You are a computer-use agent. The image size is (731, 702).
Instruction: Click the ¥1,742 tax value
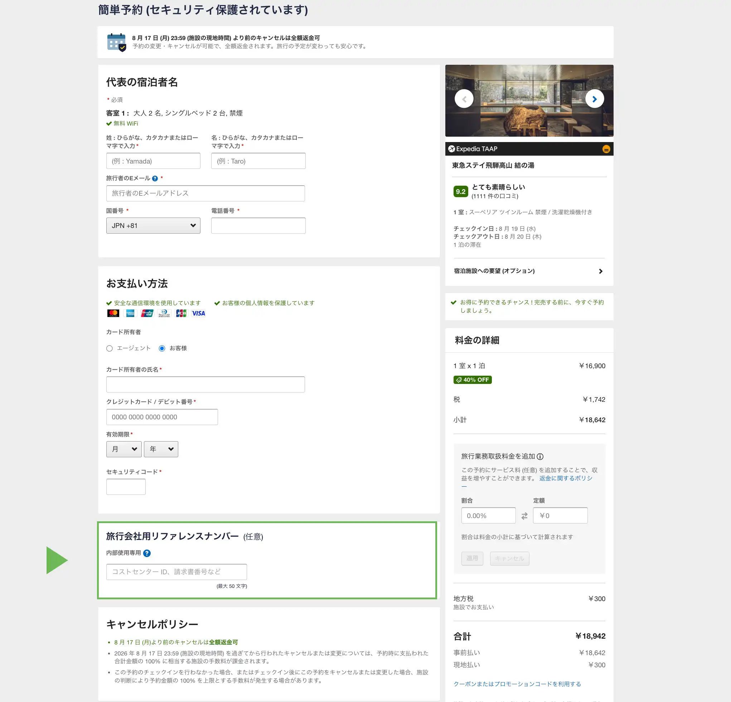594,399
